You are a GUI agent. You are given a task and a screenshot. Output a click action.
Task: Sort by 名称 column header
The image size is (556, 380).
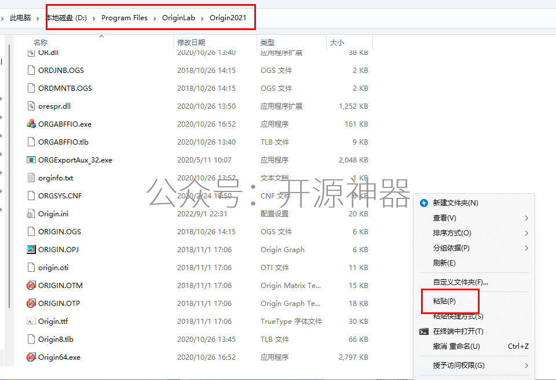(41, 42)
